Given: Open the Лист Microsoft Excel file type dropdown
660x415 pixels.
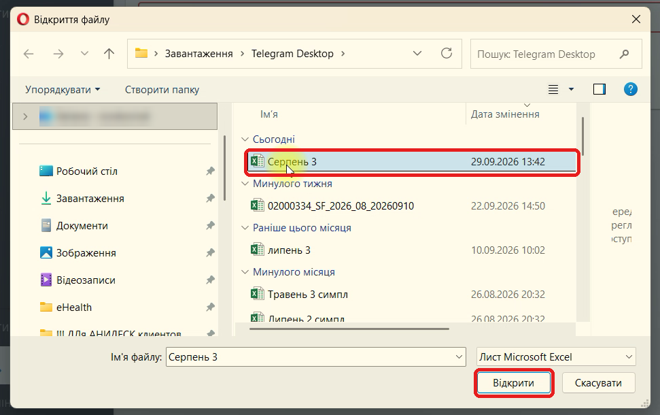Looking at the screenshot, I should [x=556, y=357].
